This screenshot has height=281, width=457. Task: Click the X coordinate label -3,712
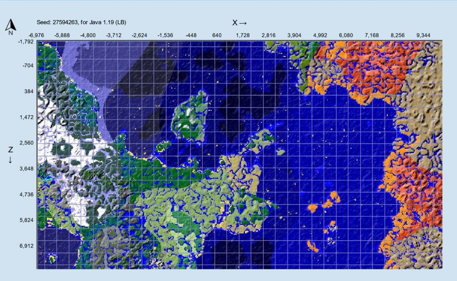pos(114,35)
